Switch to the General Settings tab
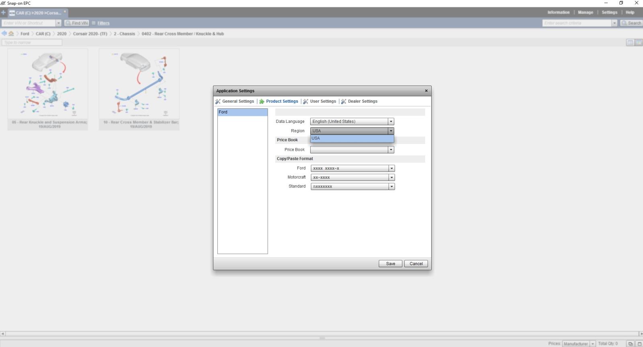This screenshot has width=643, height=347. 238,101
